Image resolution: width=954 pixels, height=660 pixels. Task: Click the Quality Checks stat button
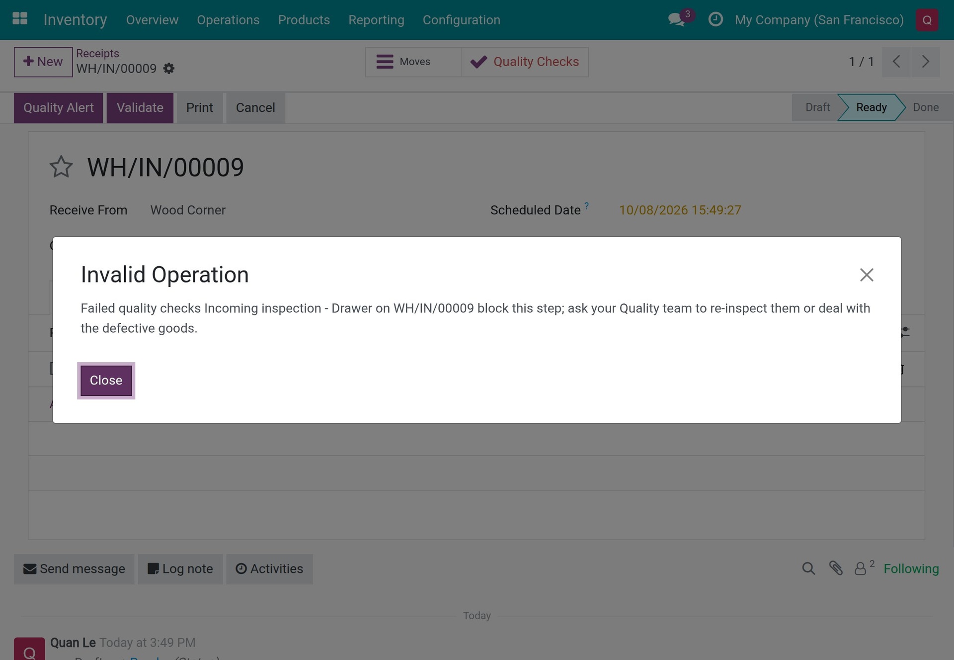[x=525, y=62]
